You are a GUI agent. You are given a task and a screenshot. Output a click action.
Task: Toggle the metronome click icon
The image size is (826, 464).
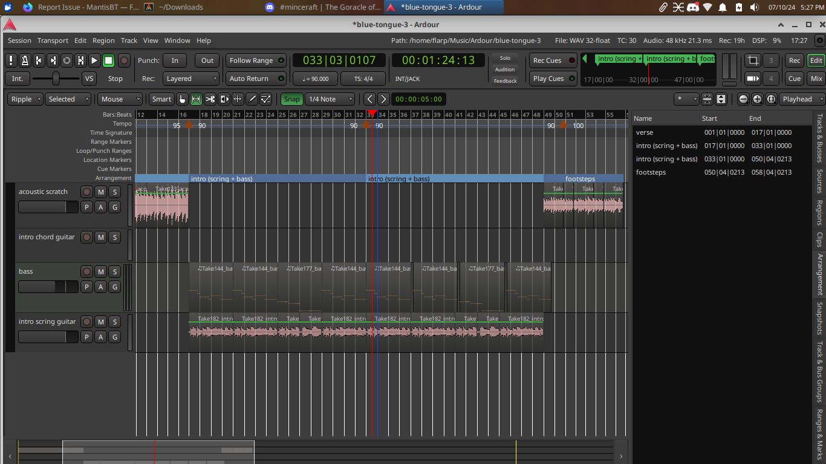(x=25, y=60)
